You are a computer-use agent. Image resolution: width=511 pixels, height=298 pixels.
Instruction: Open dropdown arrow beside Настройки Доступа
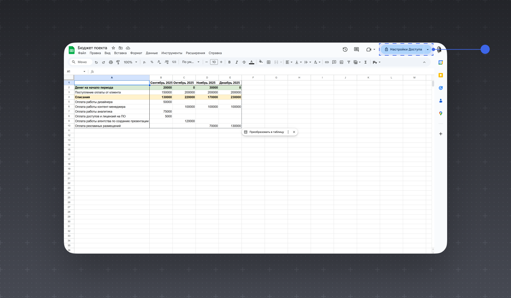[428, 50]
